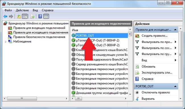The width and height of the screenshot is (185, 109).
Task: Click the Up one level folder icon
Action: pyautogui.click(x=19, y=17)
